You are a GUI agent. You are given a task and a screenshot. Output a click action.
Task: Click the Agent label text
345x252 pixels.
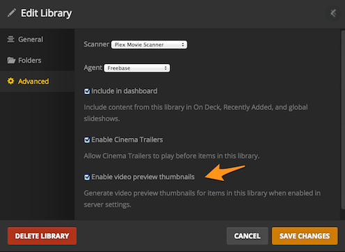(93, 68)
